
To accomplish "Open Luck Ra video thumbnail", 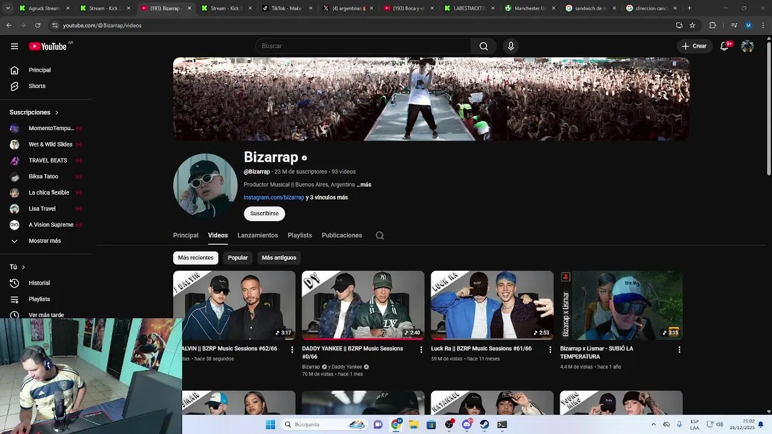I will coord(492,306).
